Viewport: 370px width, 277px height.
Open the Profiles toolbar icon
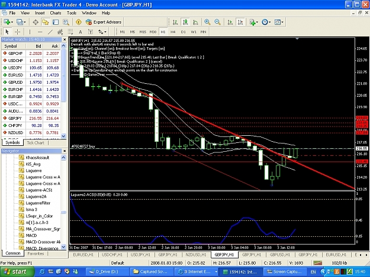point(20,22)
